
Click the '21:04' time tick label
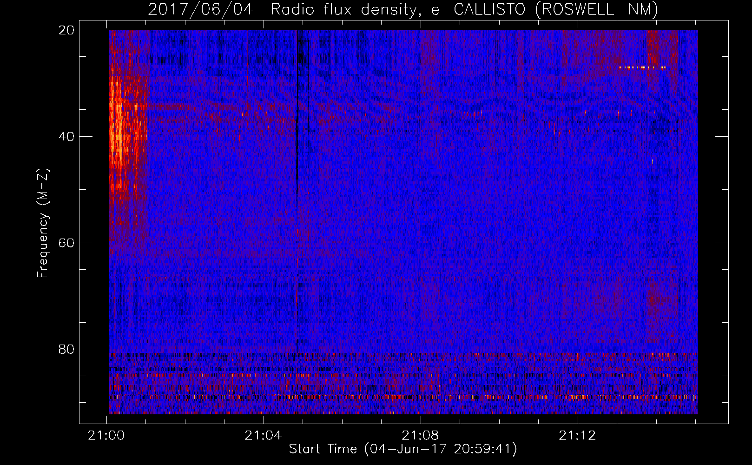263,436
